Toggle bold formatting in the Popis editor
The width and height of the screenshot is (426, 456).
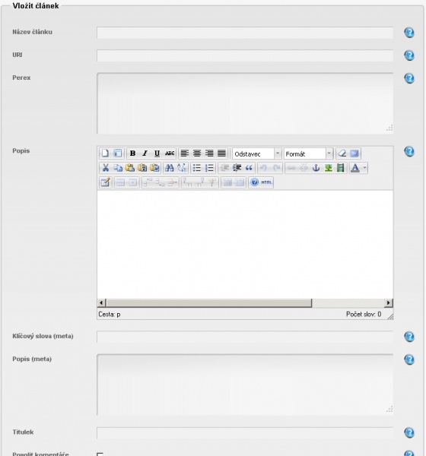[132, 154]
